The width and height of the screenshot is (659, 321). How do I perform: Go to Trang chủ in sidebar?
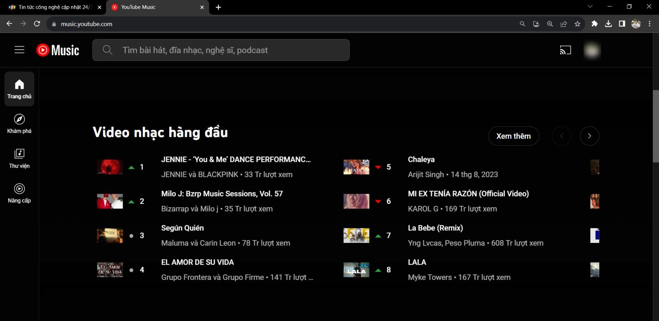tap(19, 89)
